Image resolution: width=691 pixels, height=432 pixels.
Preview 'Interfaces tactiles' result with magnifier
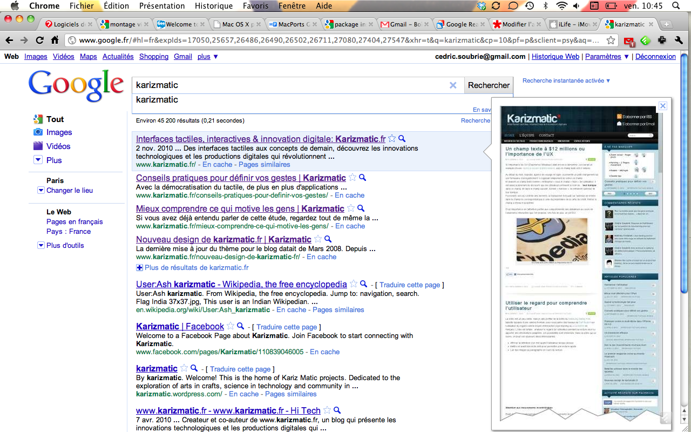click(402, 139)
